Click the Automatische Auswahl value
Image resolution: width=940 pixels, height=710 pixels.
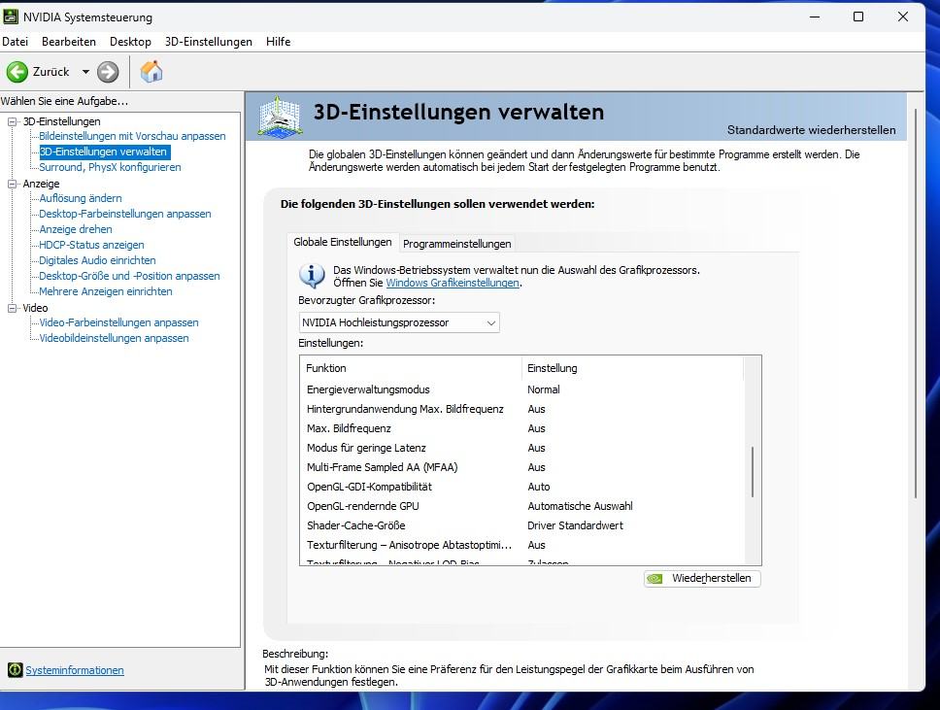[580, 506]
